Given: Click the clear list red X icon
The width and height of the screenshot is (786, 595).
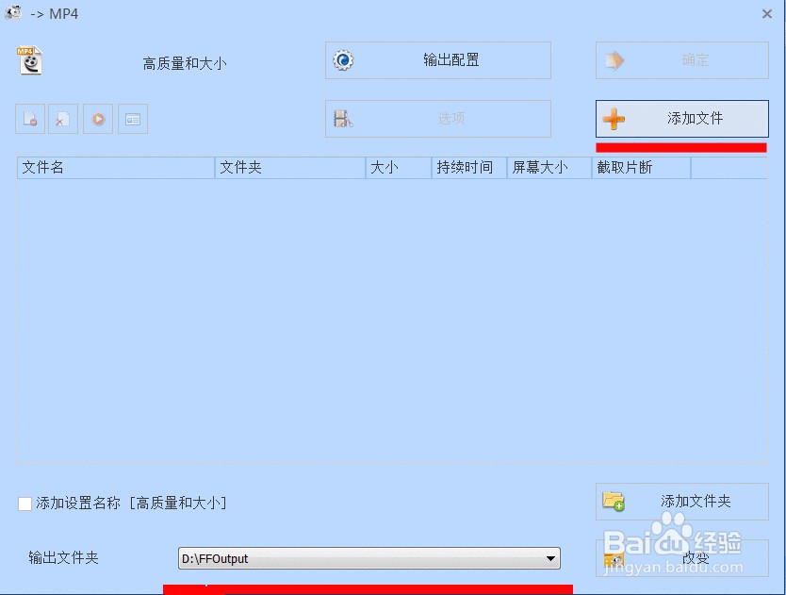Looking at the screenshot, I should 63,119.
